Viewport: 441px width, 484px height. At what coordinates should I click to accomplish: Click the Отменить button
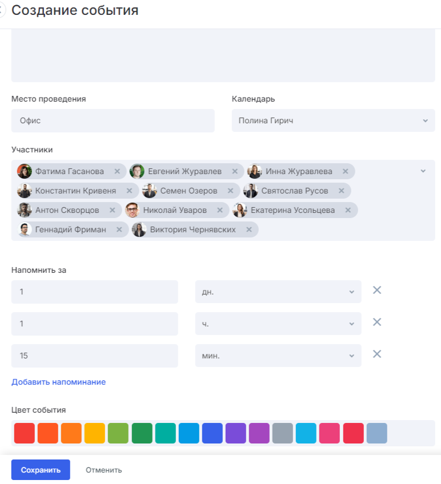click(103, 470)
